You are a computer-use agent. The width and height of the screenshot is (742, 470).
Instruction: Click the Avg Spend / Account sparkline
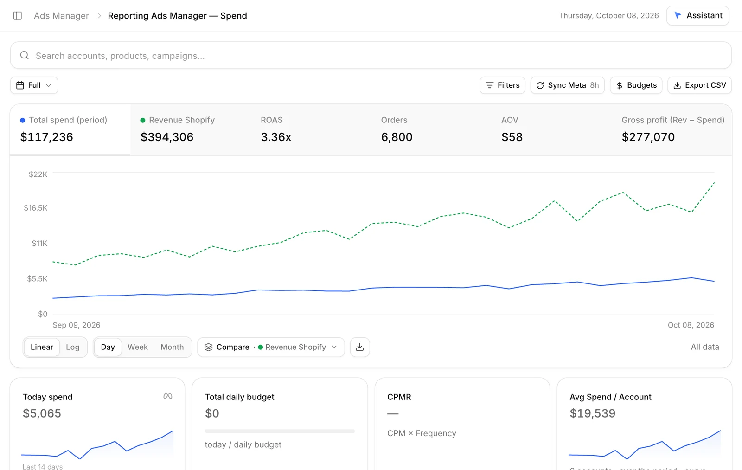click(645, 444)
